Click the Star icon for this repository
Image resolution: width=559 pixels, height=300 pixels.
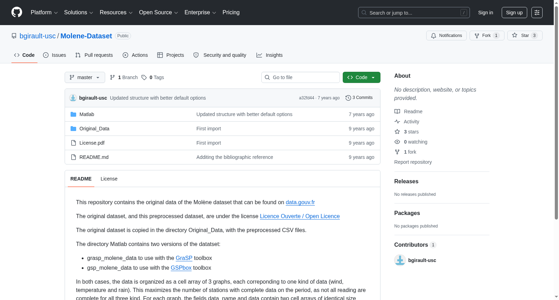tap(515, 35)
